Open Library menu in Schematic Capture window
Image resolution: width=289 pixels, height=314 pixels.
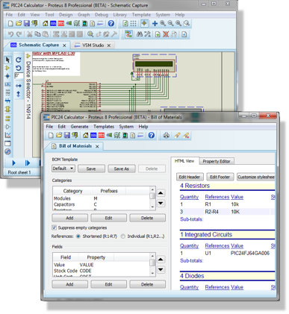pos(120,15)
